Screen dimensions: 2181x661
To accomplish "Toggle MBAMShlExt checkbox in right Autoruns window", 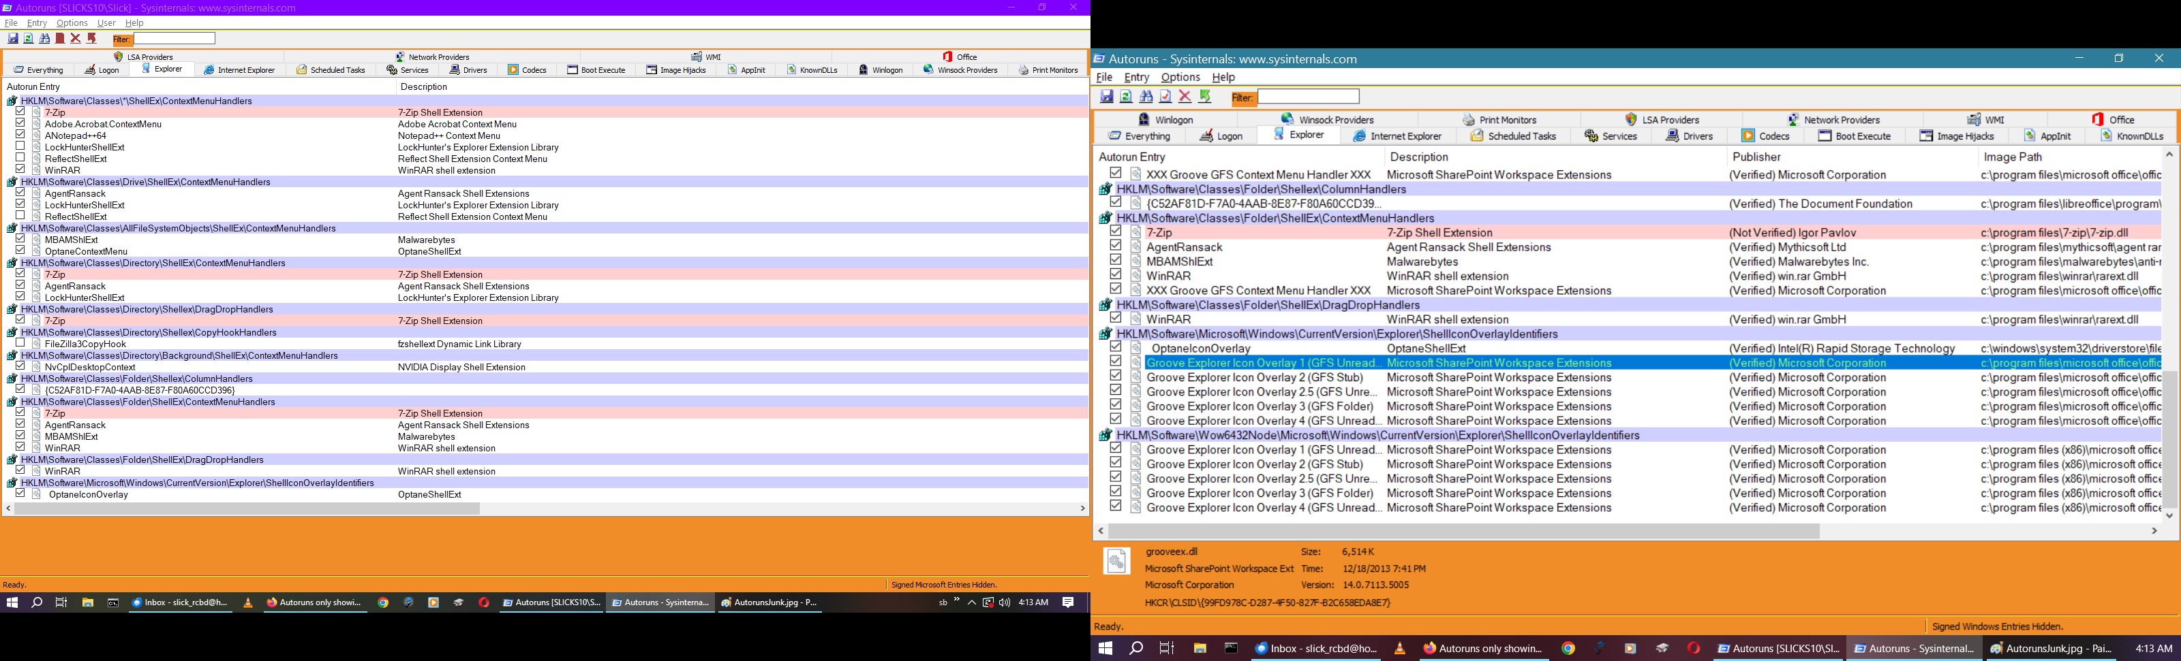I will pyautogui.click(x=1116, y=260).
